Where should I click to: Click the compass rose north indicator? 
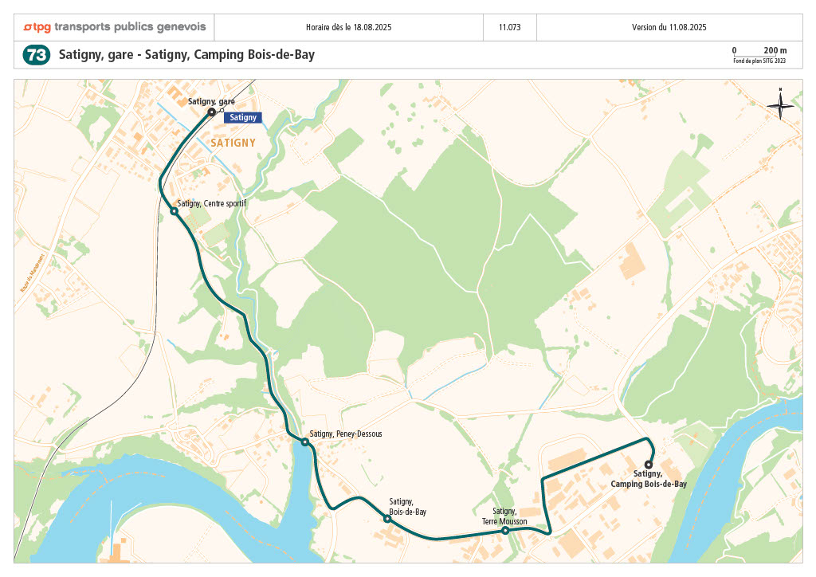(x=781, y=104)
